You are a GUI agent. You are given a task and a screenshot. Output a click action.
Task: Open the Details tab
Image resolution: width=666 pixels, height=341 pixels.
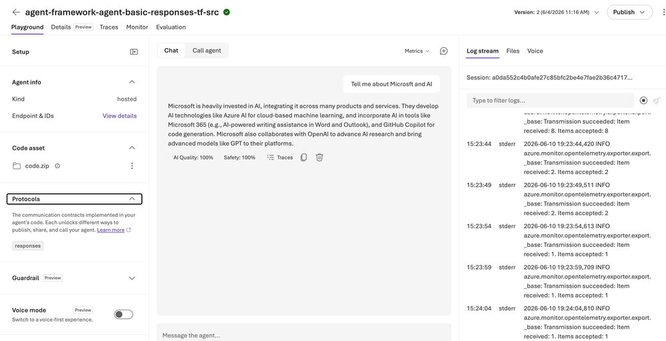point(61,27)
